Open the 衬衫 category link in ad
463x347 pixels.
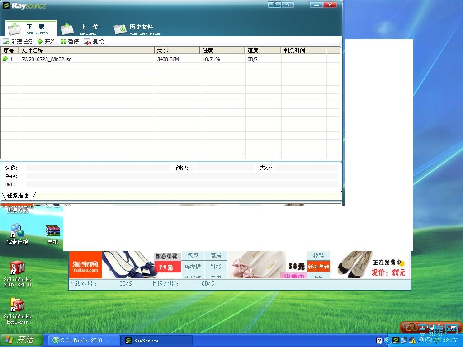(x=216, y=267)
